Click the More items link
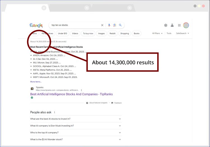Screen dimensions: 210x147 (36, 82)
